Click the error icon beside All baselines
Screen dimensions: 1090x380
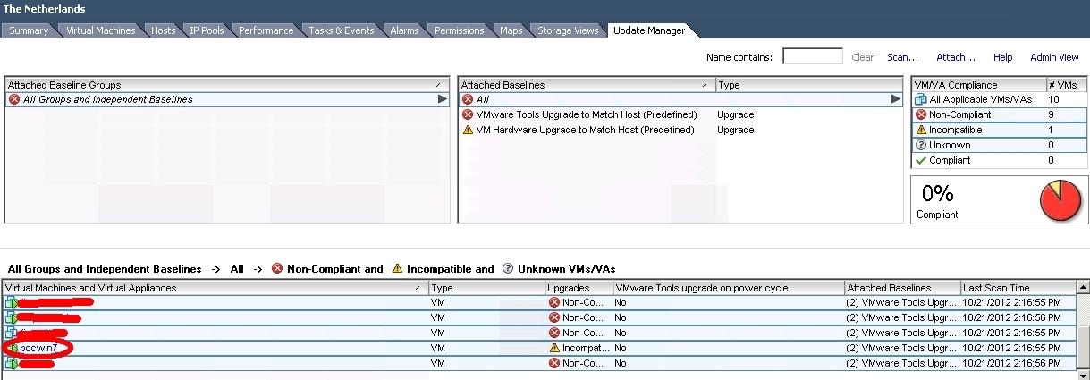[x=467, y=99]
